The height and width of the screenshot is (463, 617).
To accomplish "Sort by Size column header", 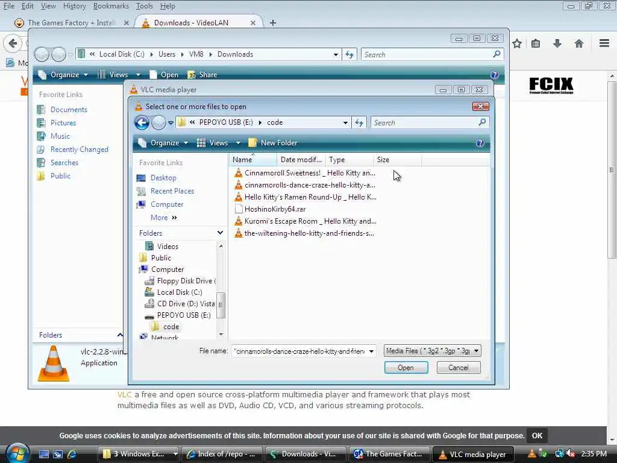I will tap(398, 159).
